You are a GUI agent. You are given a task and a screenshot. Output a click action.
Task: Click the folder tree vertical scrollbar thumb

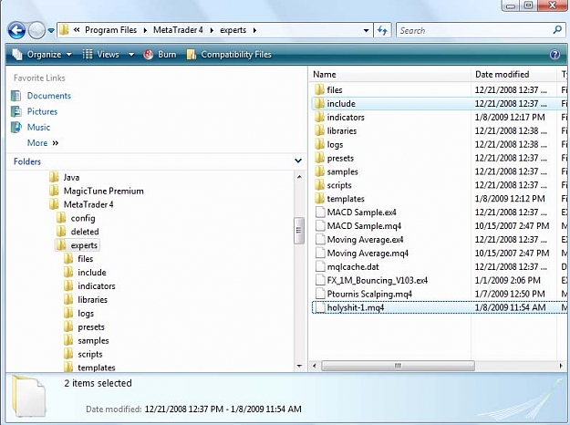[x=299, y=231]
